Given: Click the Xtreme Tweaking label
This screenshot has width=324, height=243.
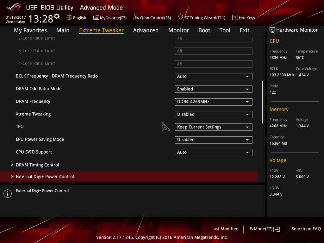Looking at the screenshot, I should pos(33,114).
